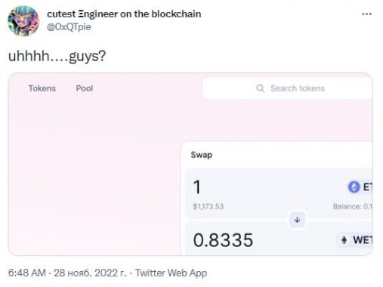Click the swap direction down-arrow button
The height and width of the screenshot is (287, 383).
pos(297,220)
